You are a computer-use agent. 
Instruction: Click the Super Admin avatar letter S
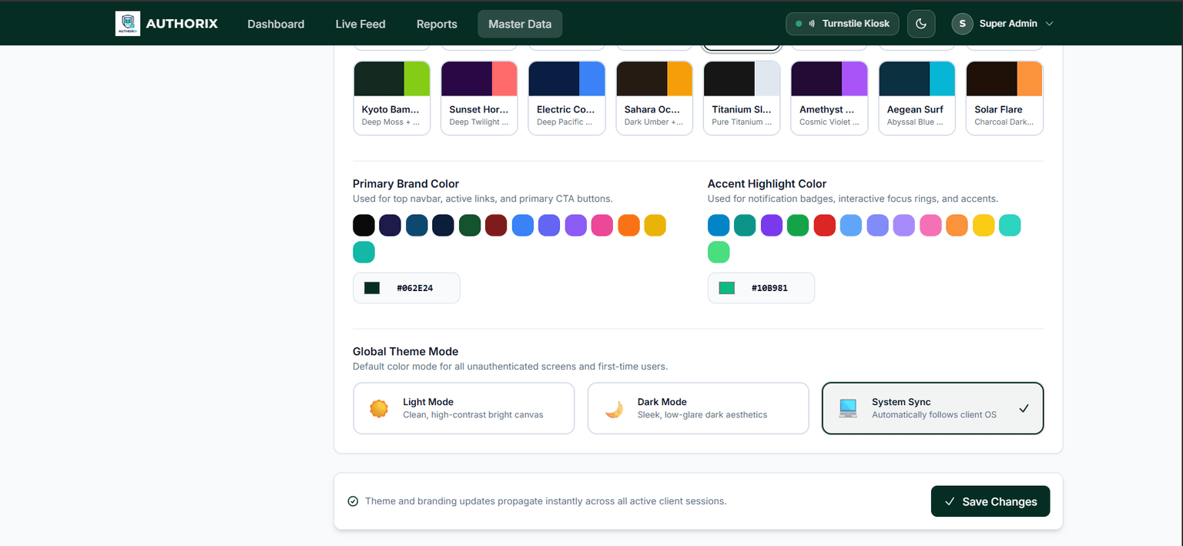point(962,24)
